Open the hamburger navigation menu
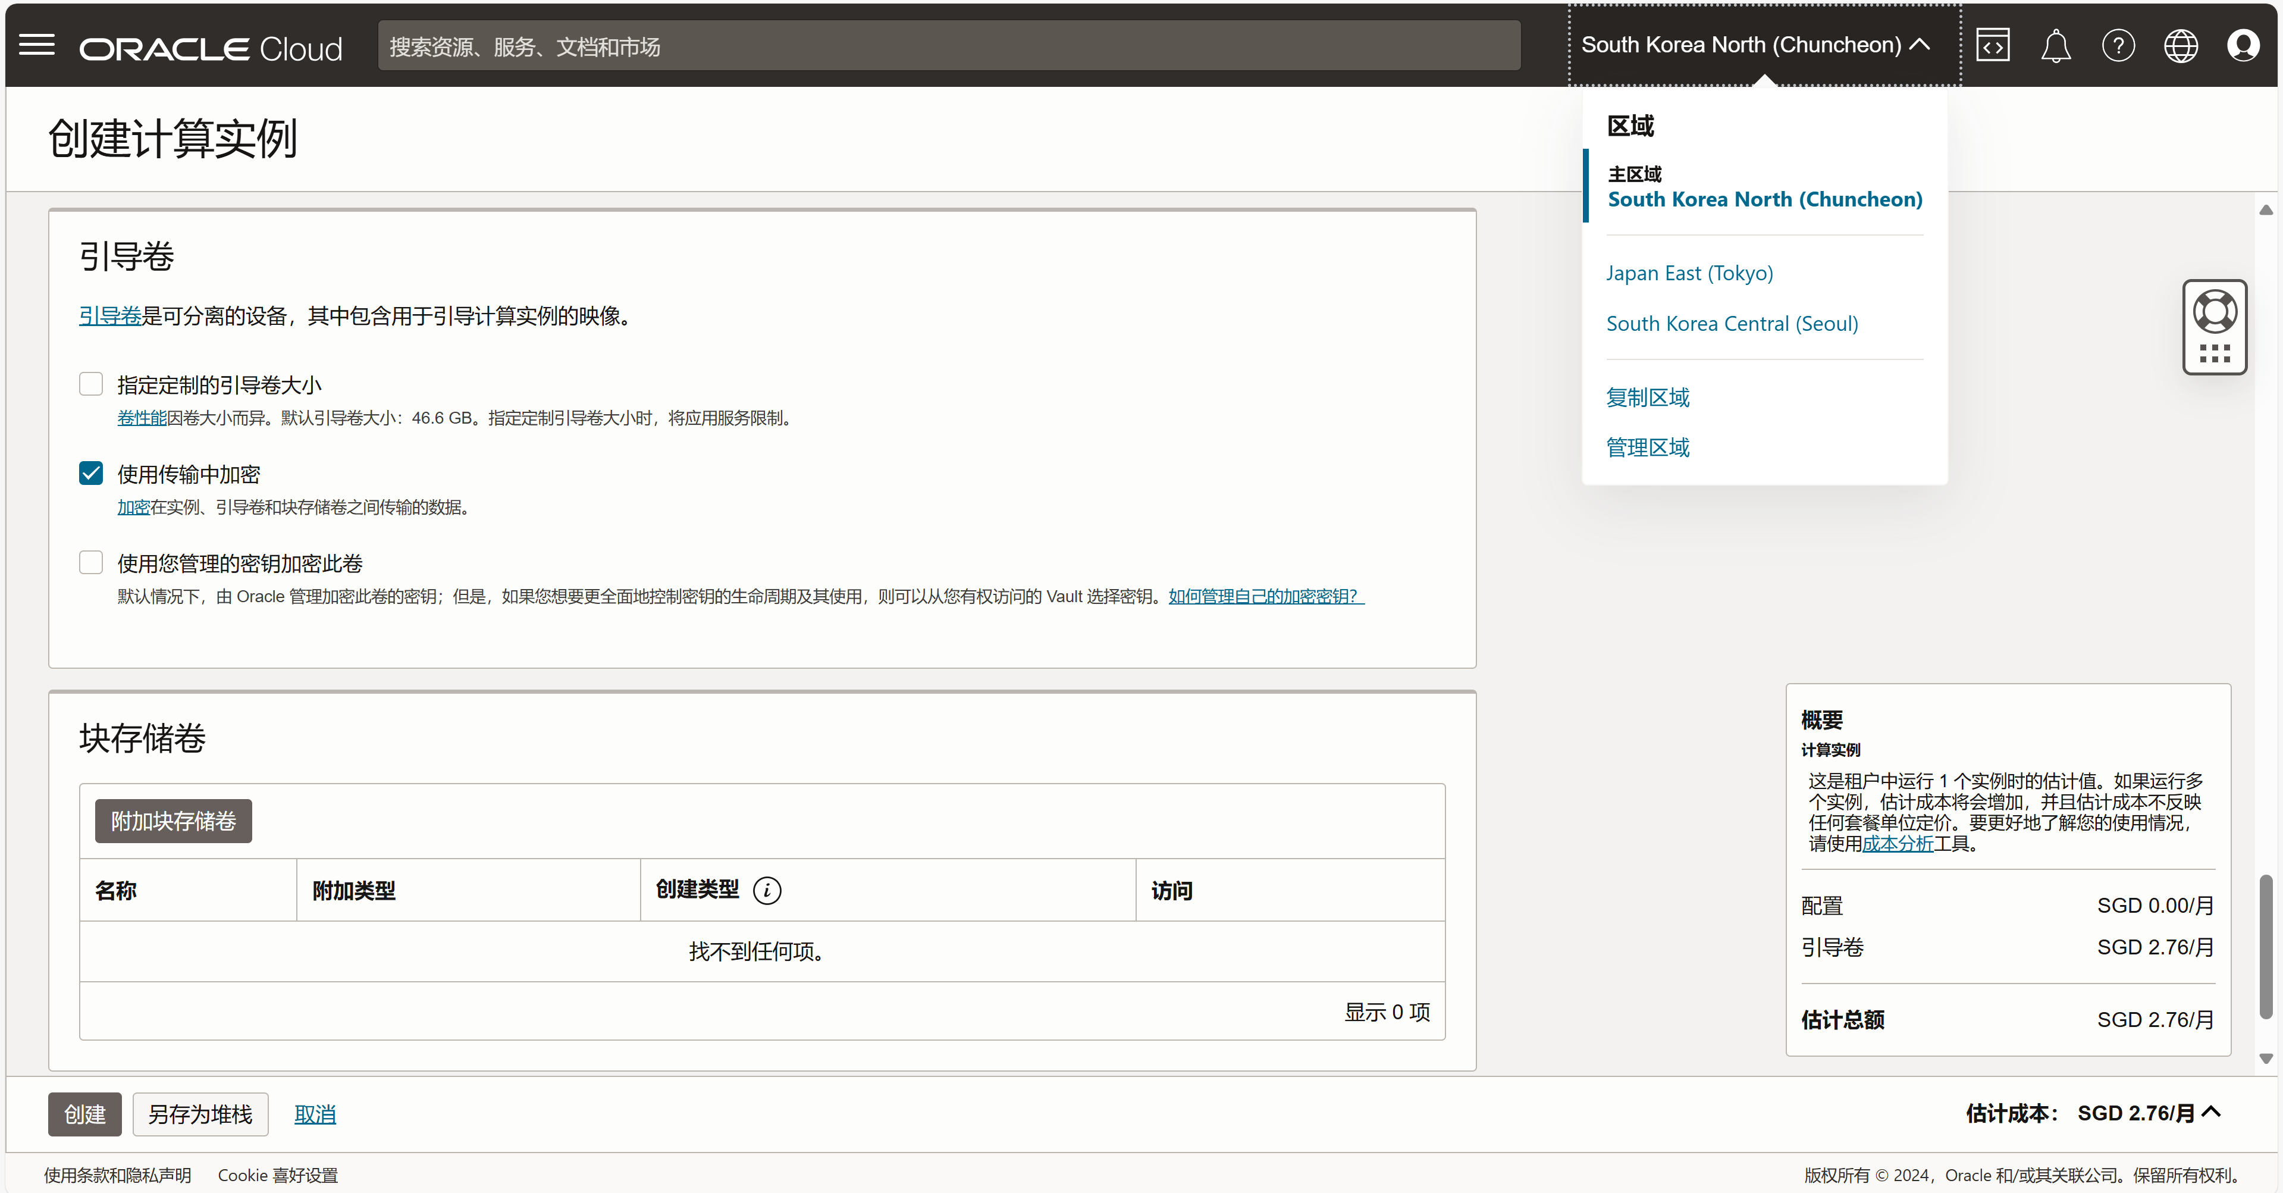 pos(36,44)
